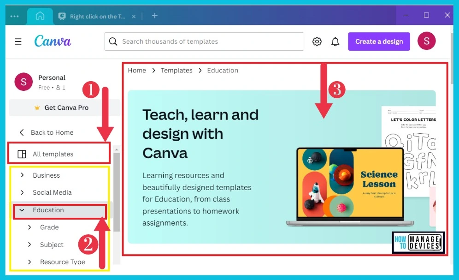Open settings via the gear icon

pos(317,42)
